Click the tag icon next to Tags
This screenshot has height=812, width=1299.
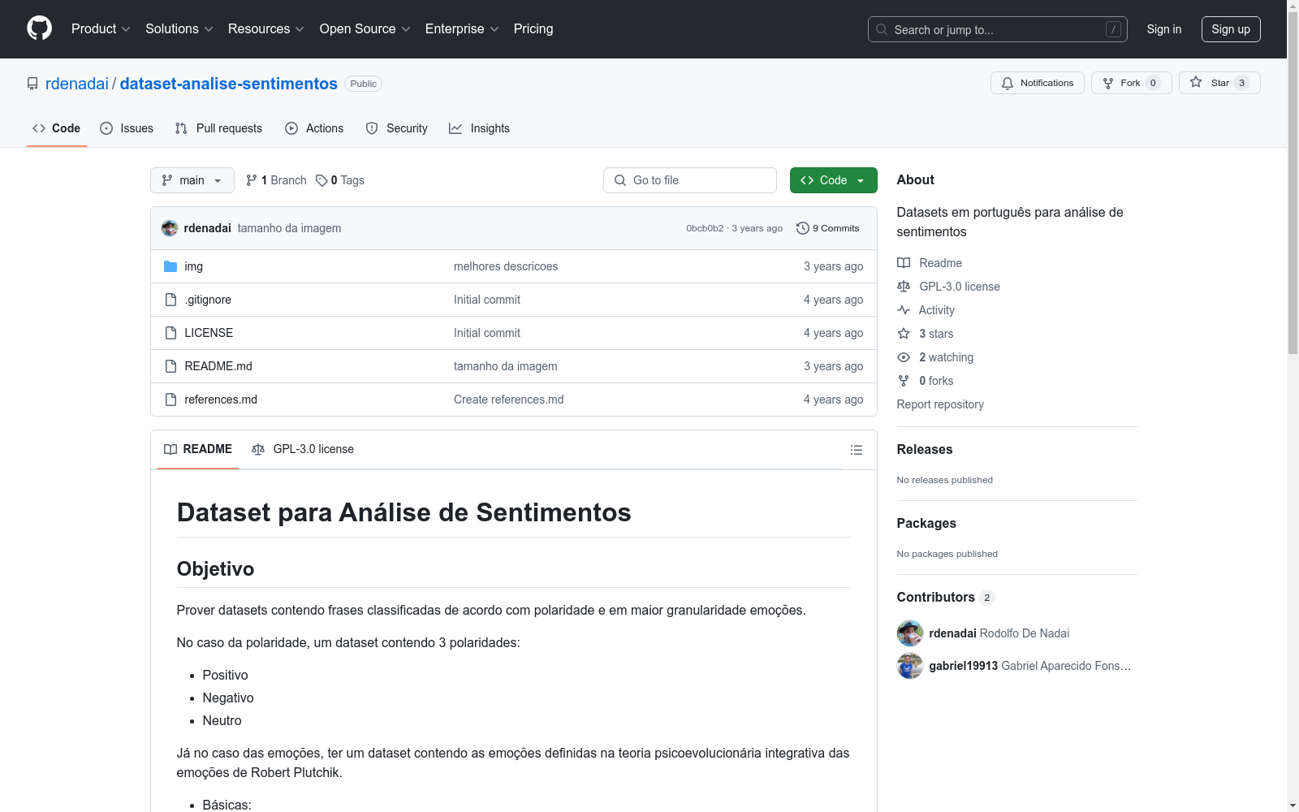(x=322, y=180)
